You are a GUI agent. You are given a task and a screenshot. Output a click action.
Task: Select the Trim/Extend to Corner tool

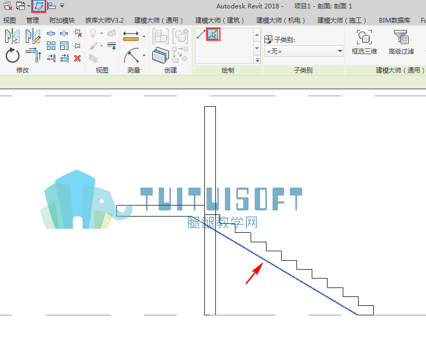tap(33, 55)
